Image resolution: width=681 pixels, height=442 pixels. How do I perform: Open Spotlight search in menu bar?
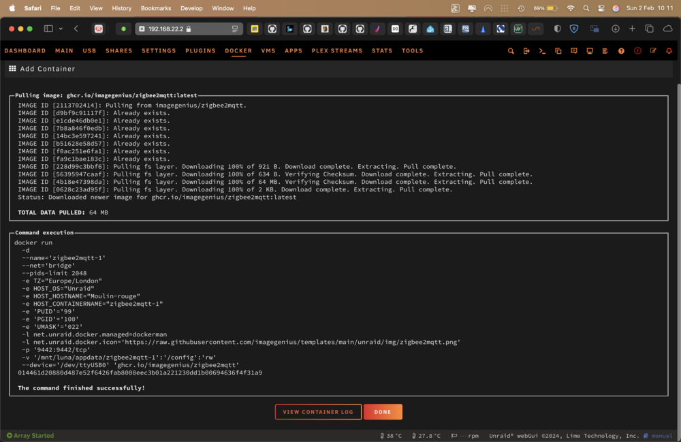(586, 8)
